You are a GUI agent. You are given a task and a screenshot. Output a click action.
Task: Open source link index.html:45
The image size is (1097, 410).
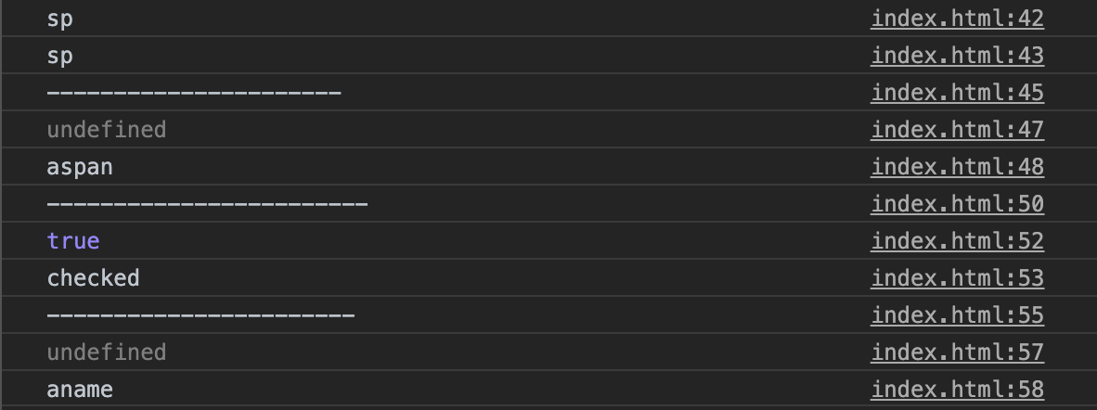[x=957, y=93]
